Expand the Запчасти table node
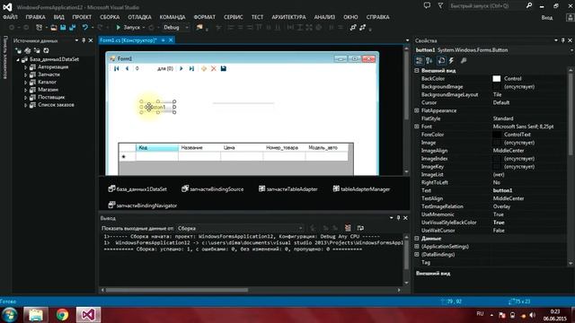575x323 pixels. [x=25, y=74]
